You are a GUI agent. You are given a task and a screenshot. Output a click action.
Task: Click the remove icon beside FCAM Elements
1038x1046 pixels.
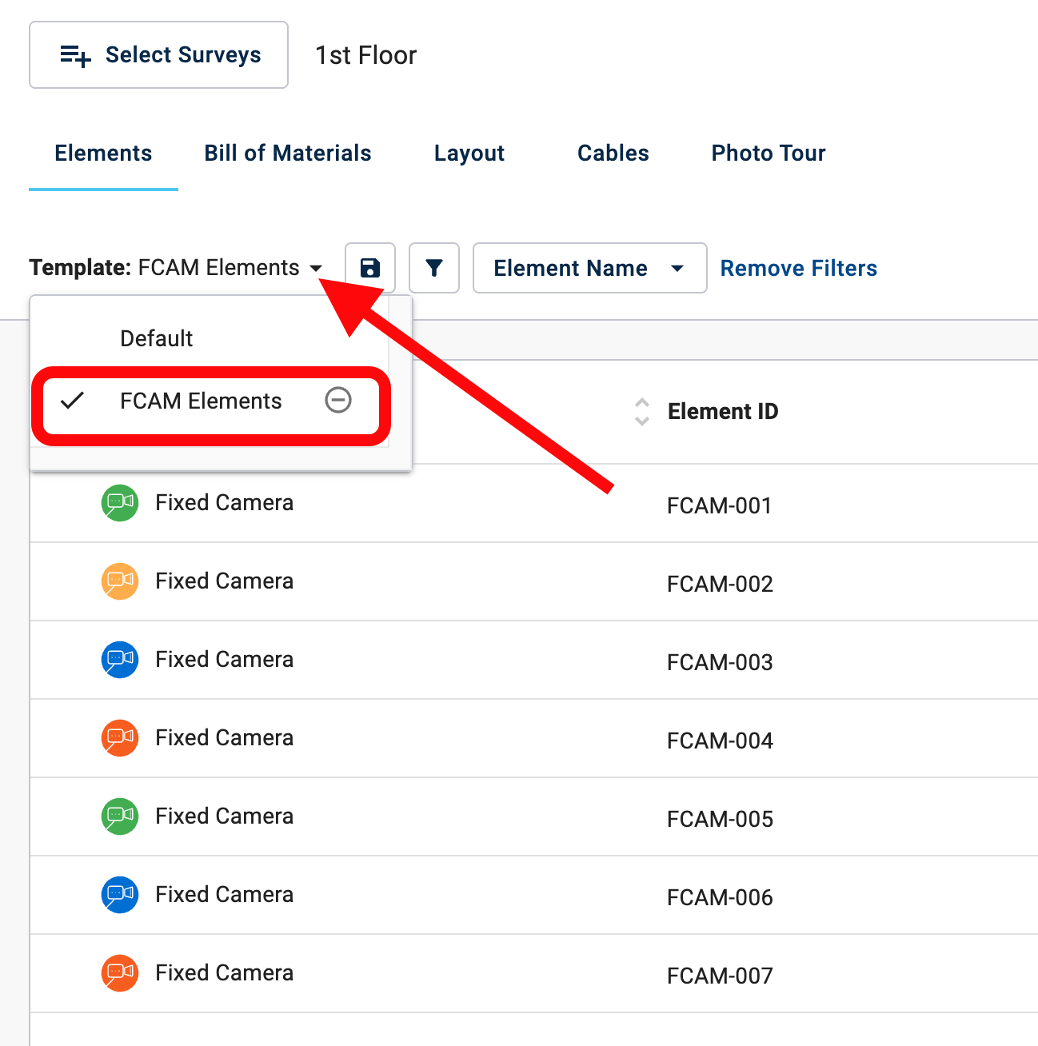point(338,400)
